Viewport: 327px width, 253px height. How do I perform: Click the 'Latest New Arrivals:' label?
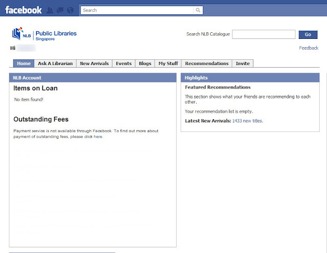[208, 121]
